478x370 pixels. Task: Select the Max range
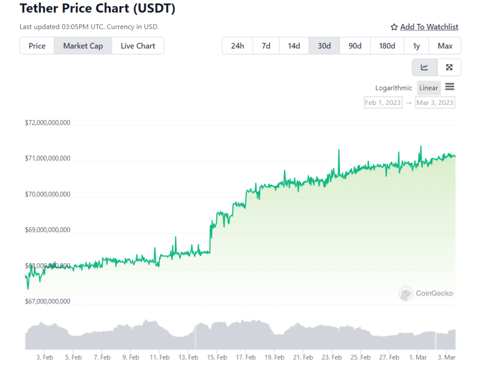coord(445,46)
